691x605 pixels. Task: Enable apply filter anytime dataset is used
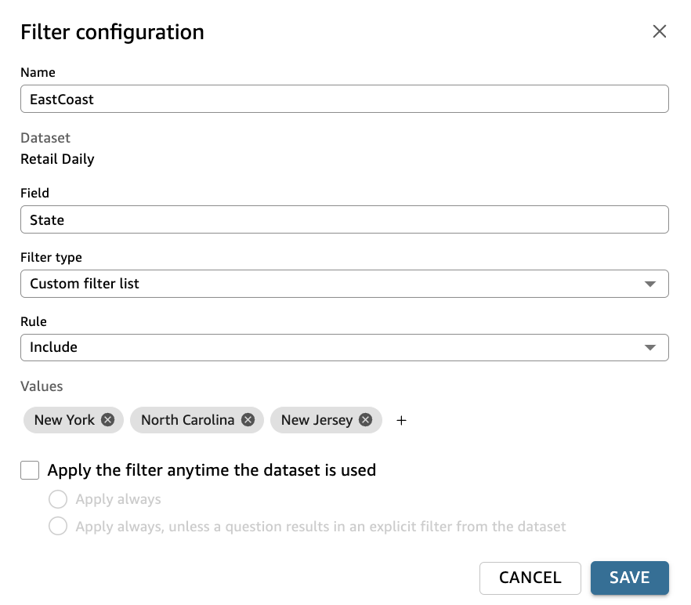click(30, 470)
